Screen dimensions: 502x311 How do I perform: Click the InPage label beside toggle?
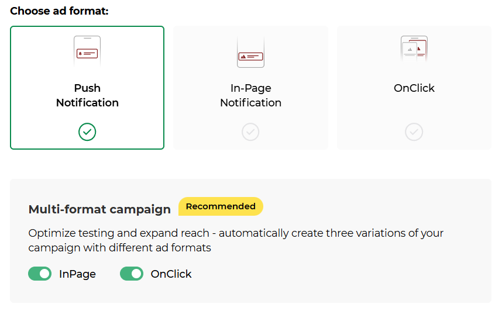[77, 274]
